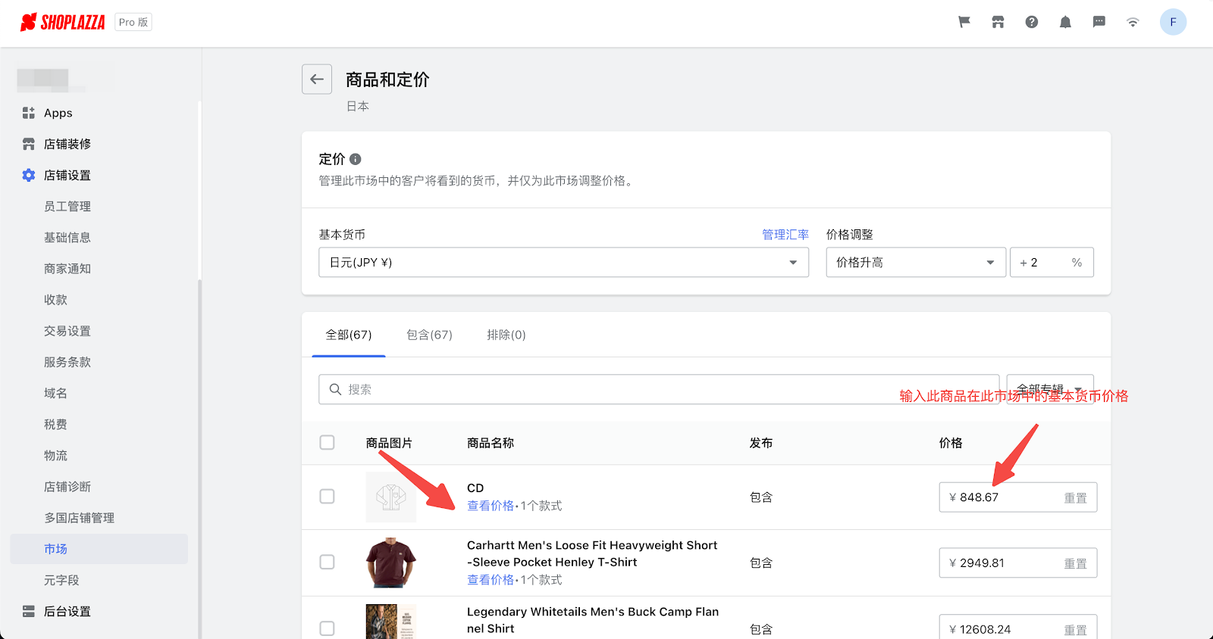The image size is (1213, 639).
Task: Click 查看价格 link under CD product
Action: [490, 506]
